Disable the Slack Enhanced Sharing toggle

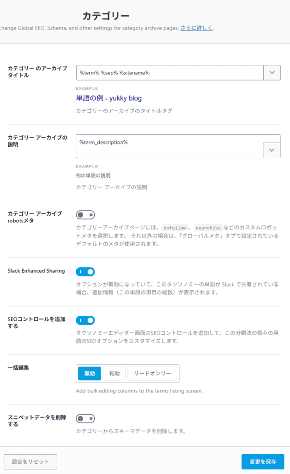pyautogui.click(x=85, y=272)
